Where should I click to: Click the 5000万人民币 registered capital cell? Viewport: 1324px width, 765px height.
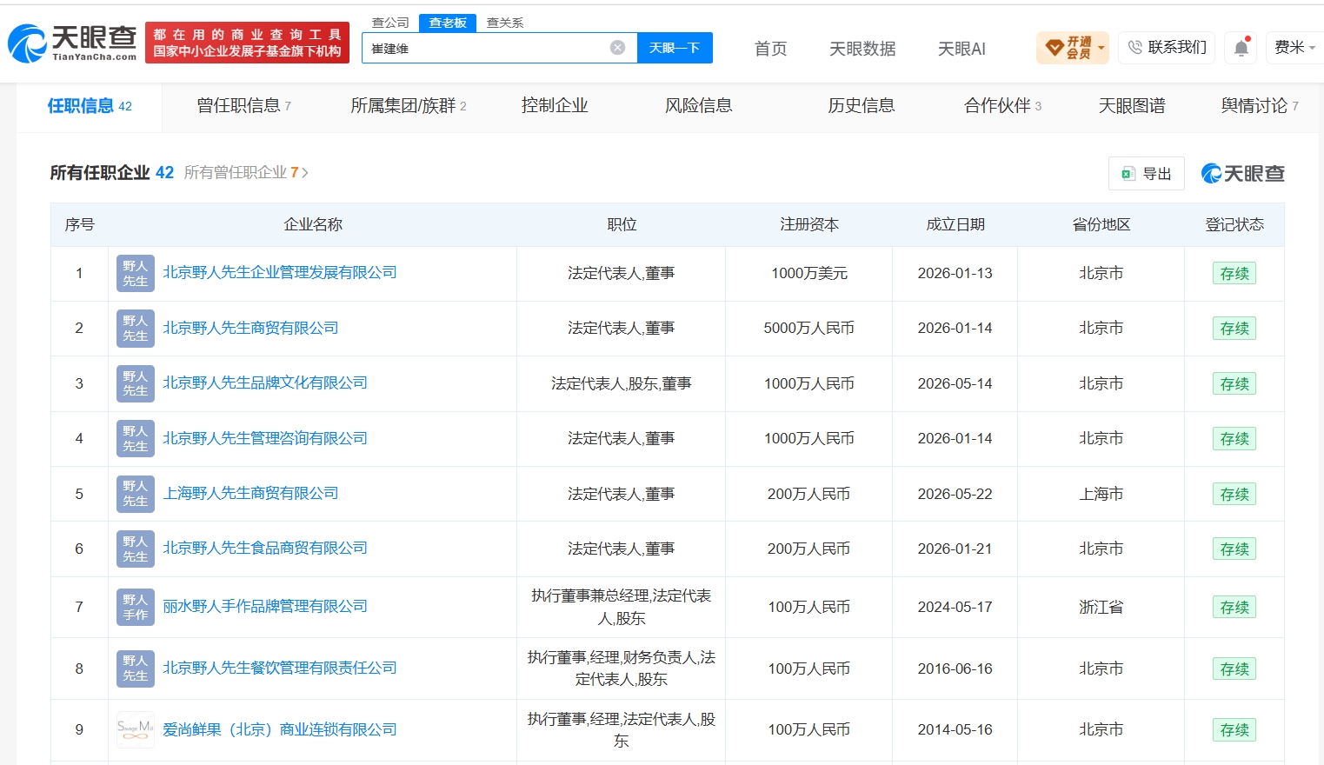(x=809, y=328)
